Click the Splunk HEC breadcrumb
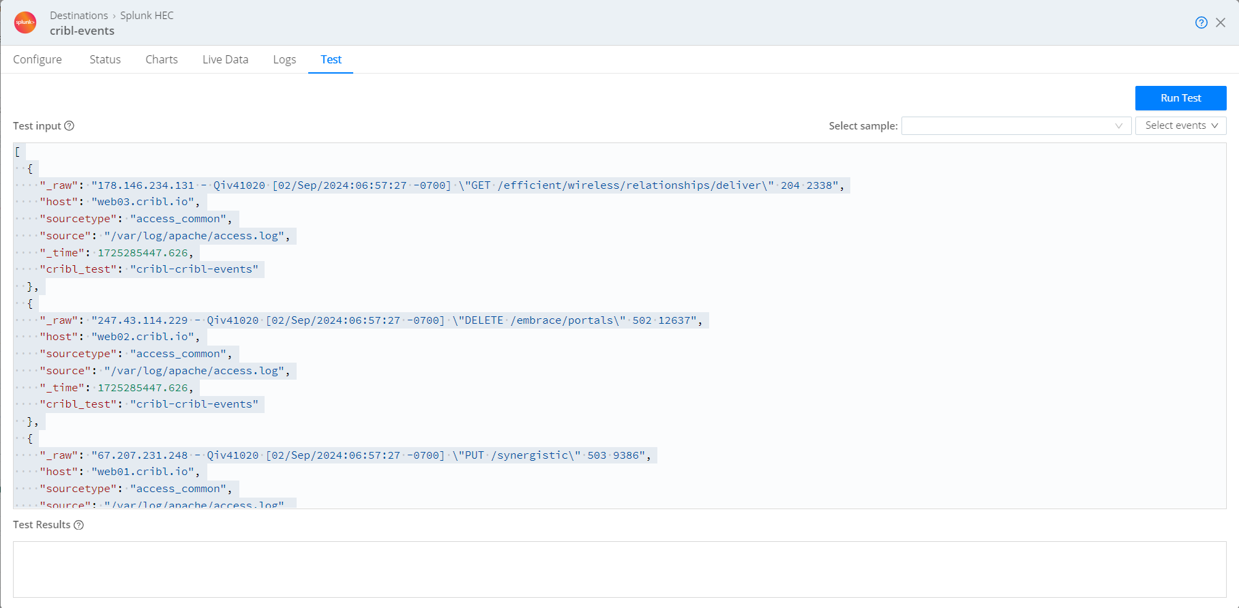 click(x=147, y=15)
